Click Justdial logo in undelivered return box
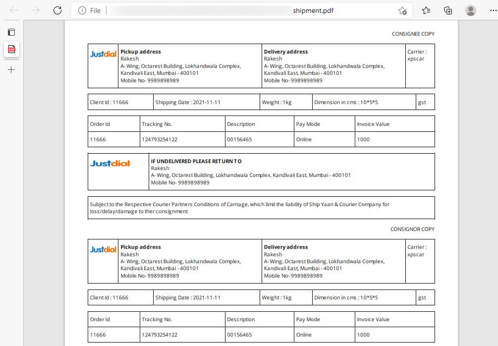Screen dimensions: 498x346 click(110, 163)
